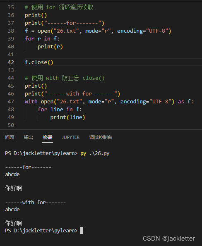The image size is (202, 246).
Task: Open the JUPYTER panel tab
Action: pos(71,137)
